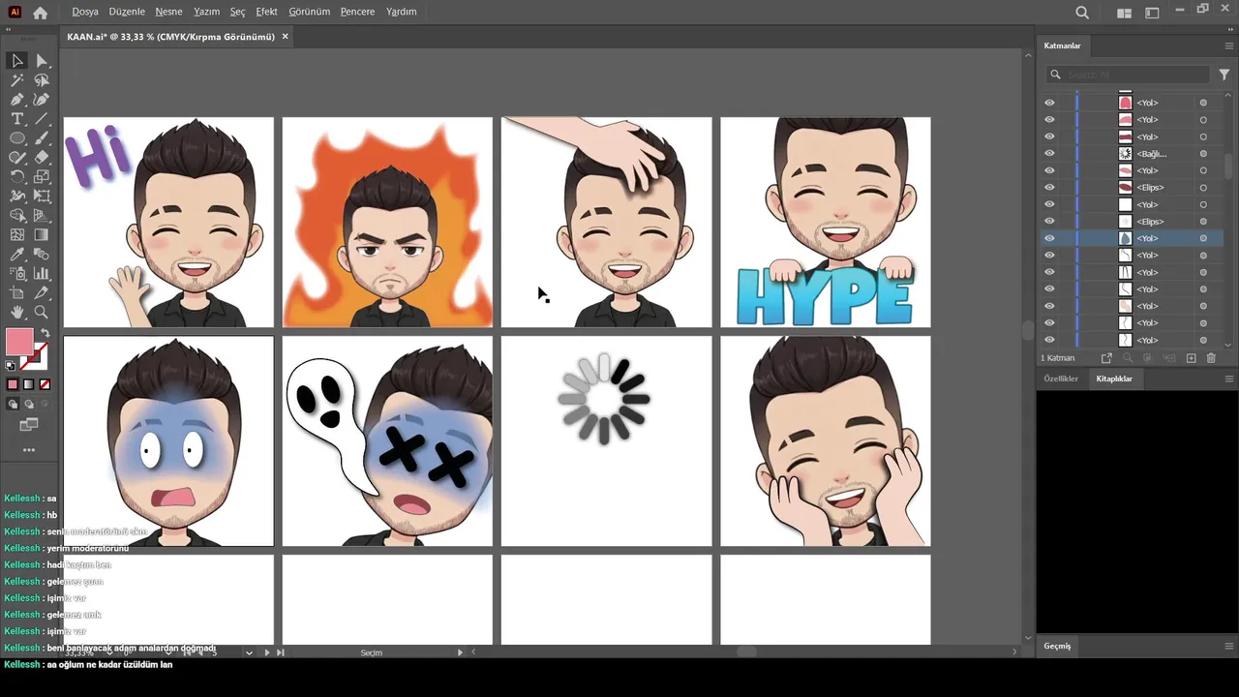Click target circle of highlighted <Yol> layer
This screenshot has width=1239, height=697.
pos(1203,238)
